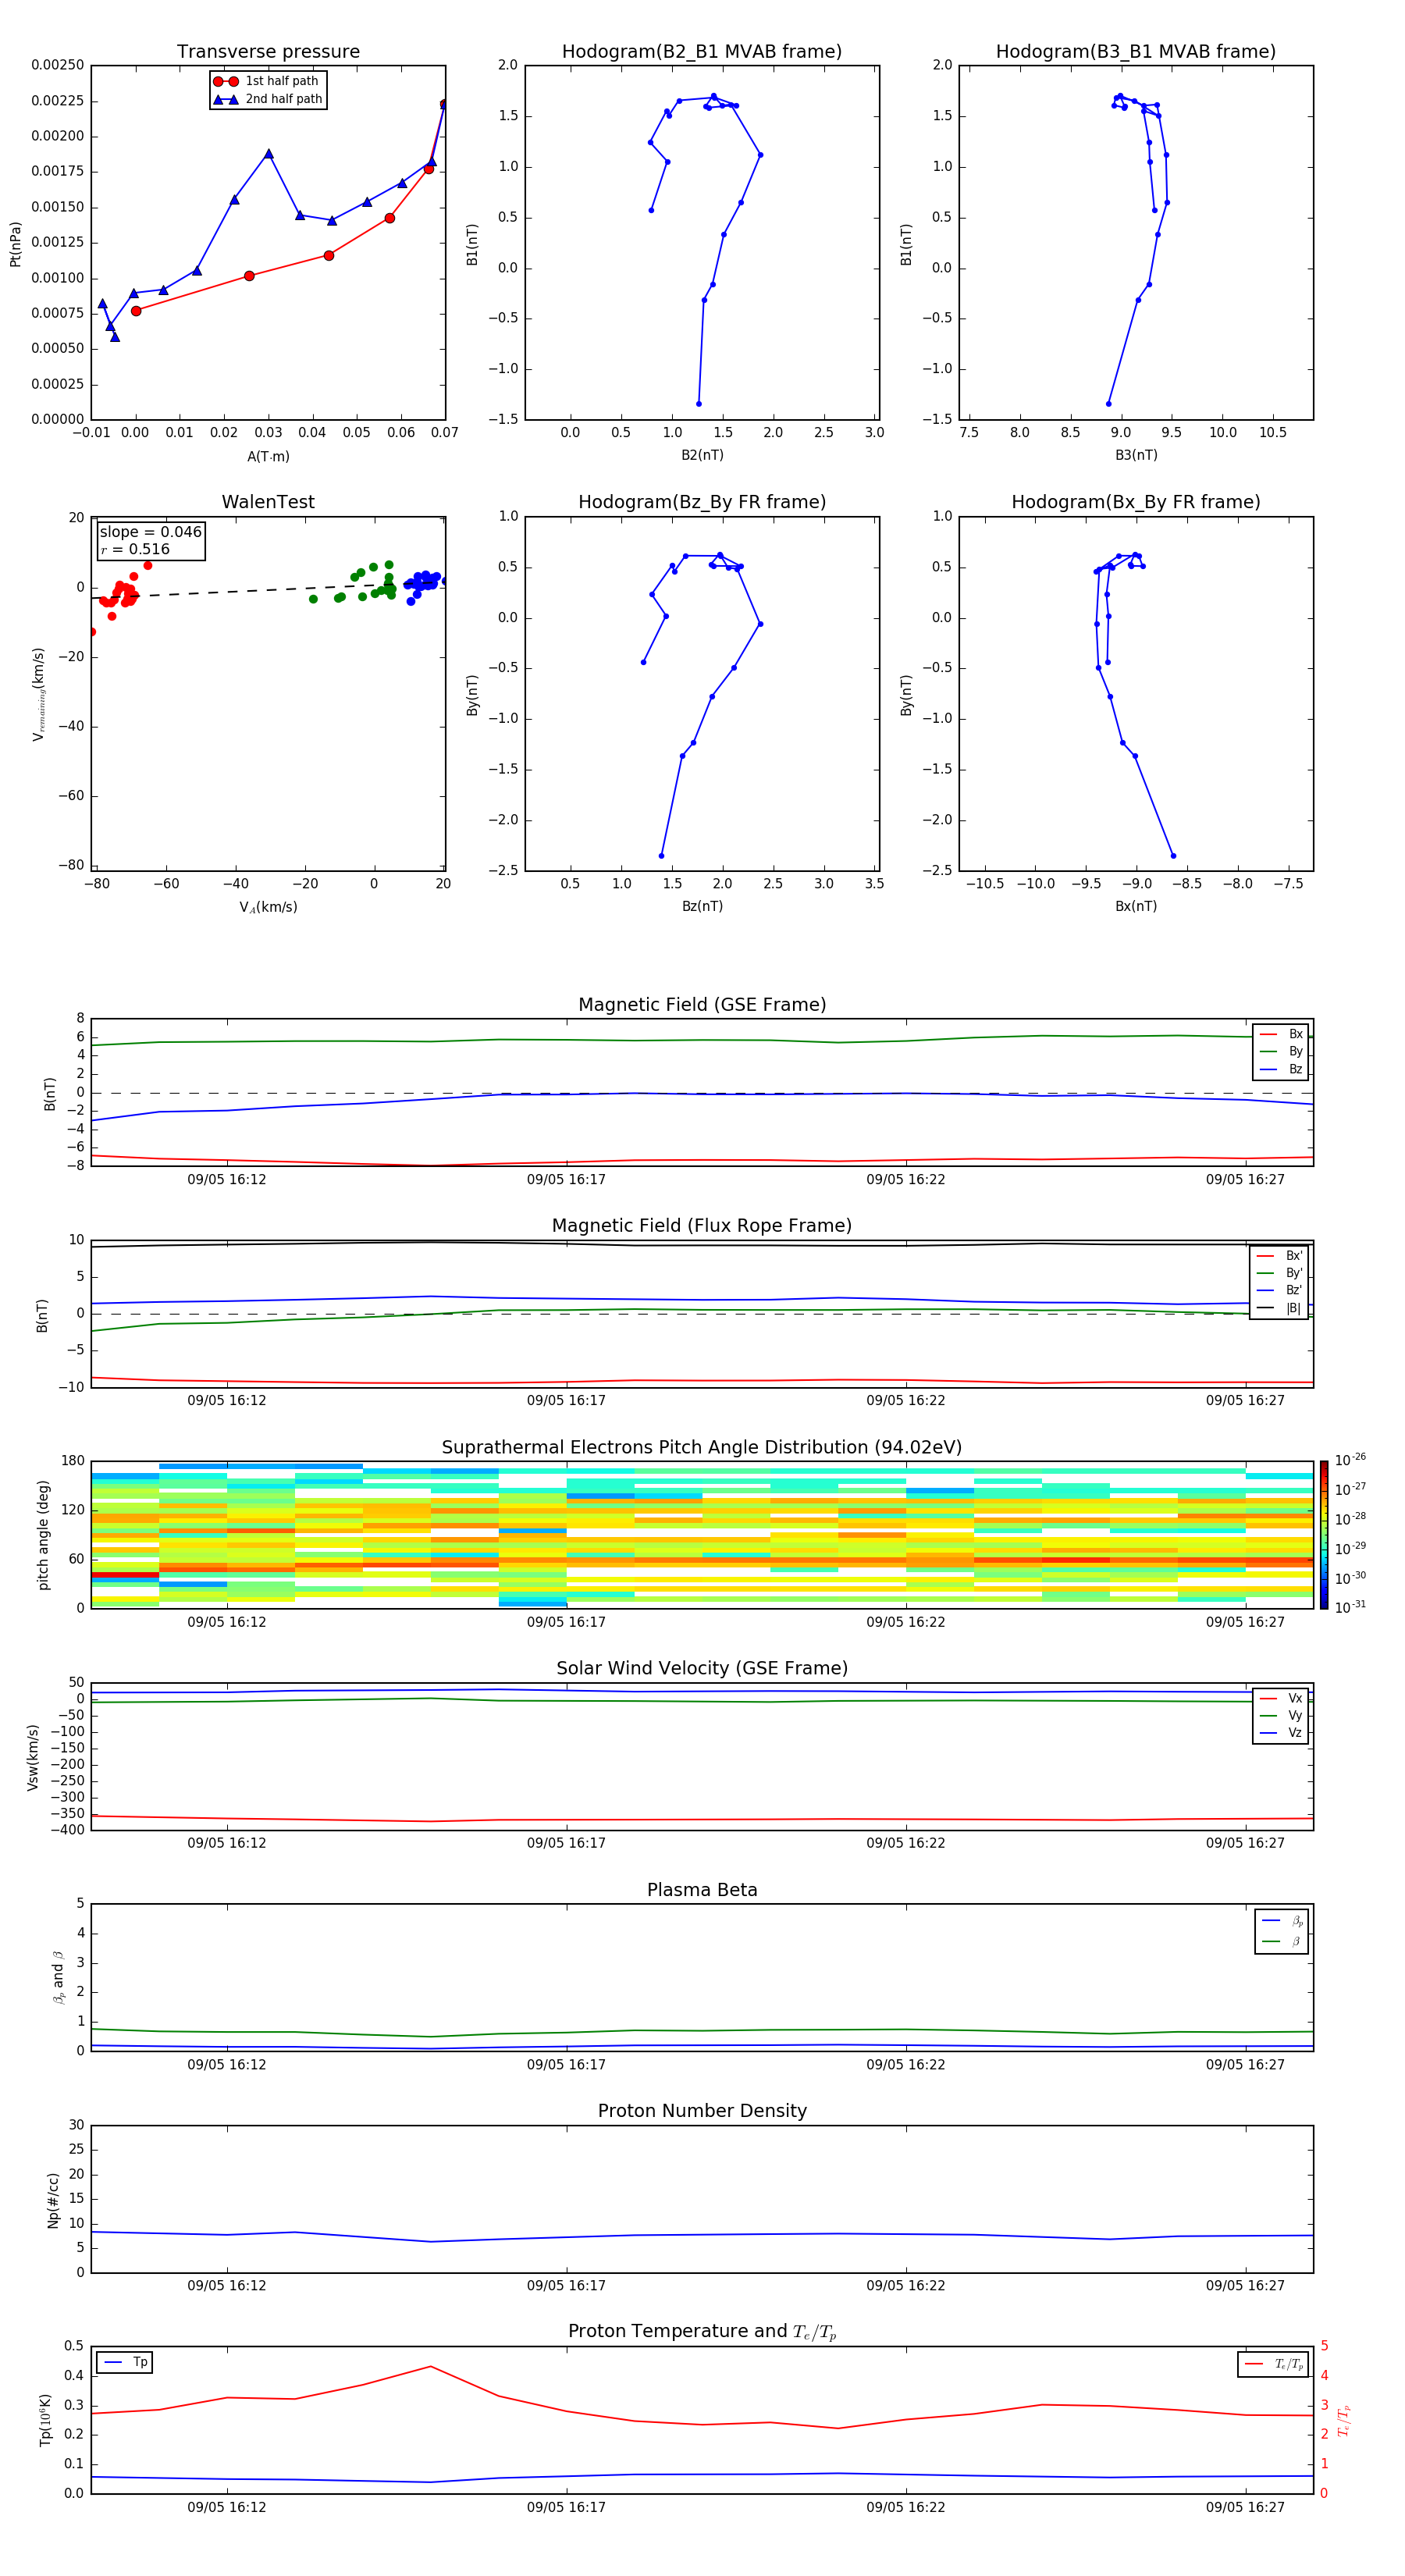Click the '180' tick on pitch angle axis
The image size is (1405, 2576).
pyautogui.click(x=73, y=1461)
